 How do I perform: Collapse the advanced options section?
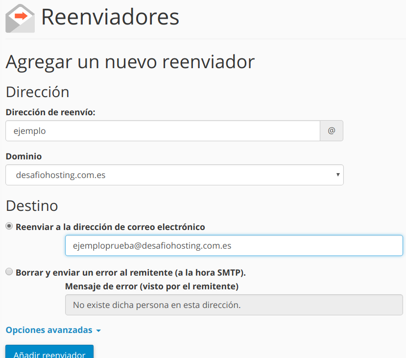click(x=47, y=330)
